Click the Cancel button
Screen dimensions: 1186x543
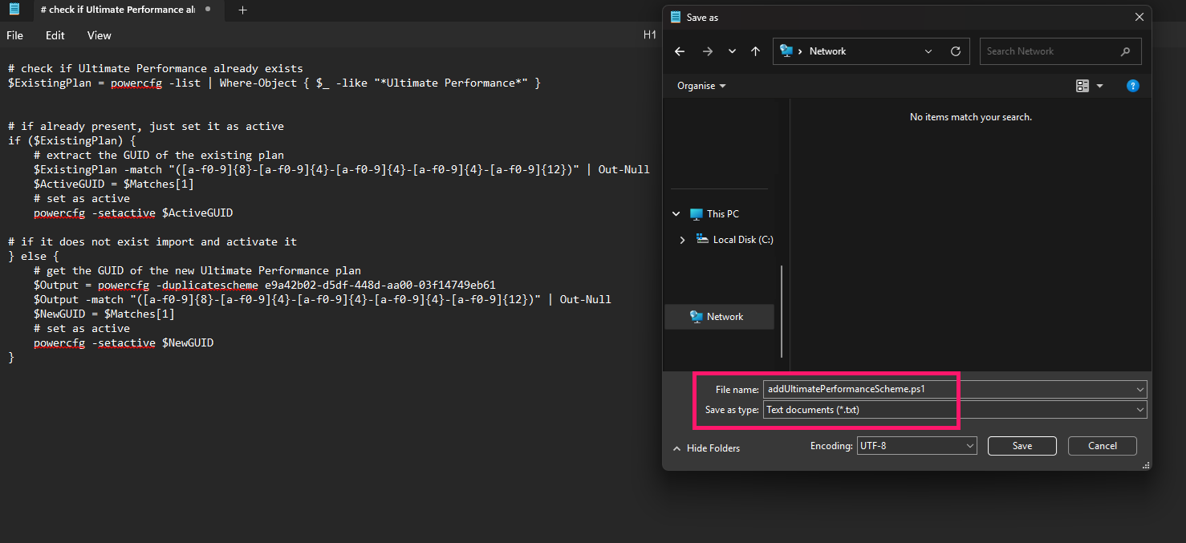point(1103,446)
